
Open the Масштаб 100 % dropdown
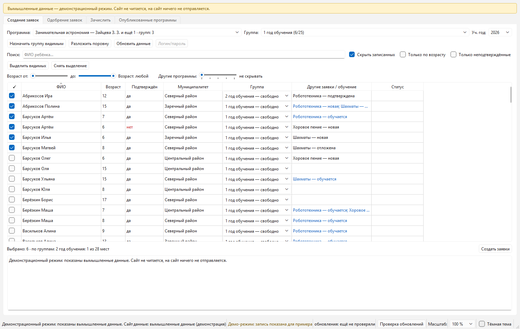coord(462,324)
